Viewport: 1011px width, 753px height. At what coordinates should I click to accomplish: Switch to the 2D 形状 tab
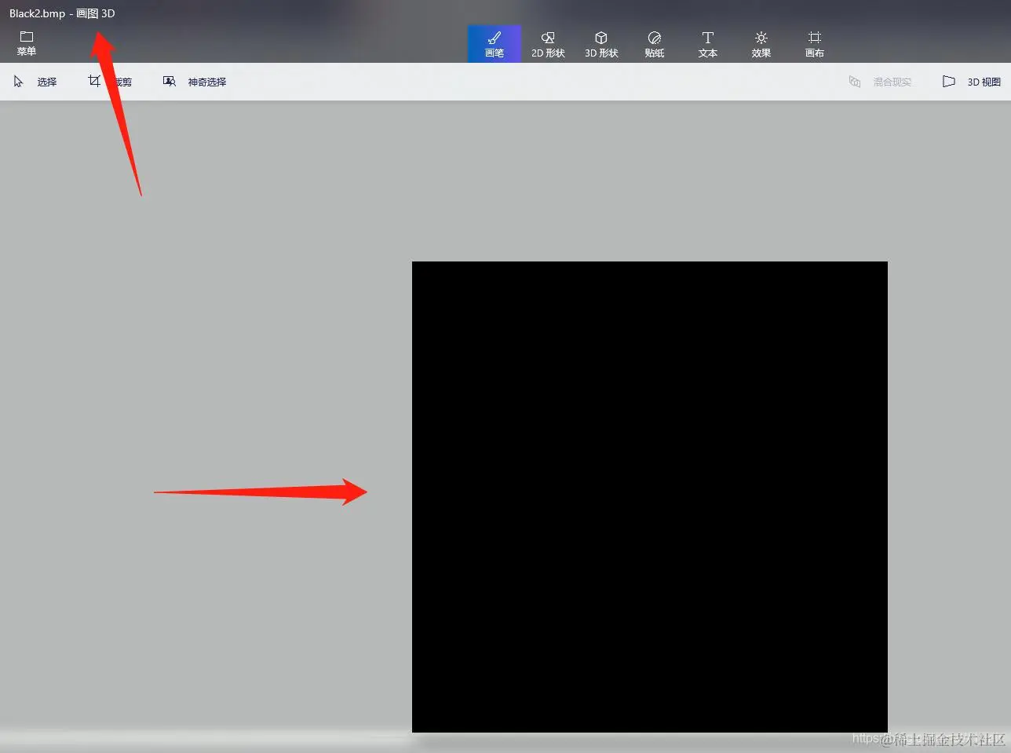[x=548, y=44]
